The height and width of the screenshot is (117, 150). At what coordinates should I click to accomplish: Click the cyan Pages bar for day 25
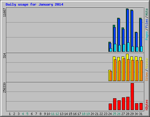(115, 48)
